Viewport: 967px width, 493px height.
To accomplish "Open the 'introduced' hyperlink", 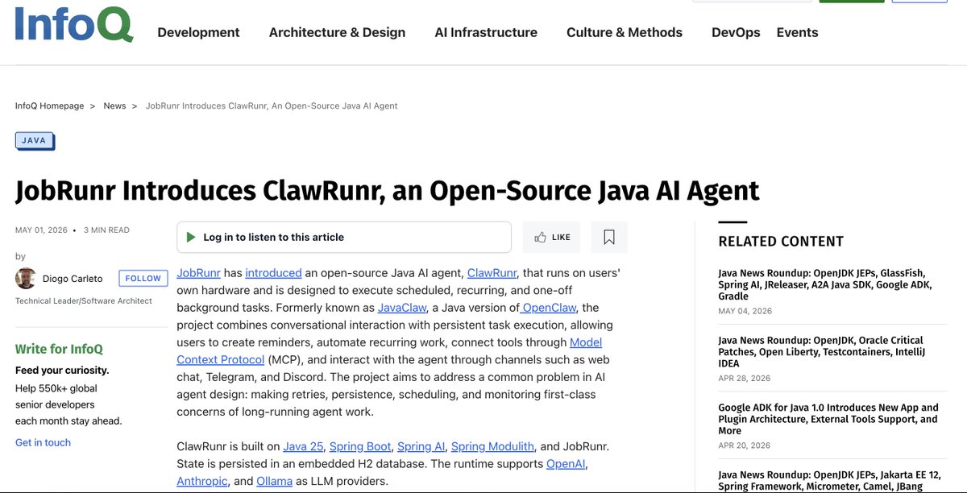I will 273,273.
